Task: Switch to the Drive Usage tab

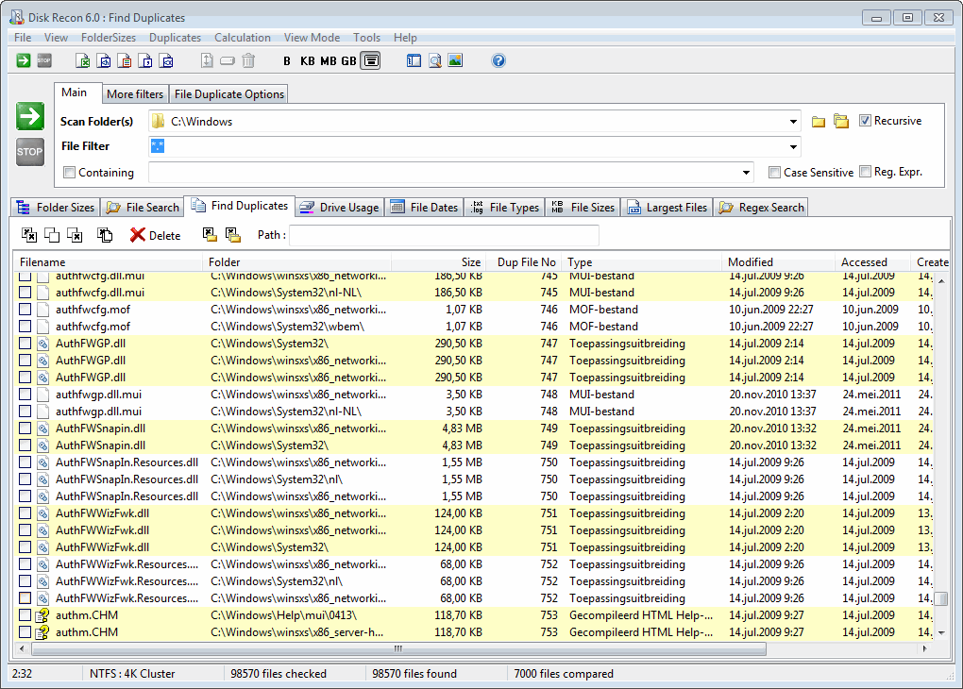Action: point(340,208)
